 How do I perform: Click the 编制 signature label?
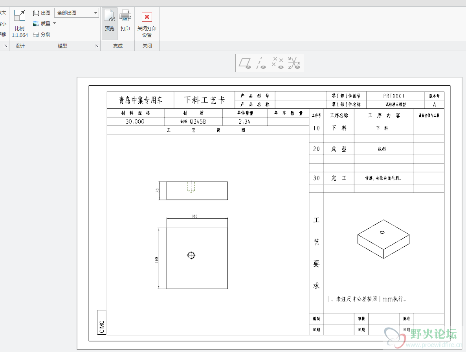[316, 319]
